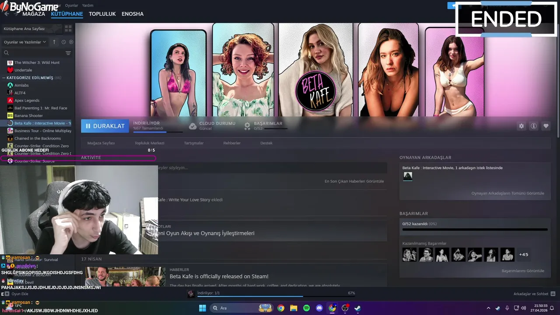Image resolution: width=560 pixels, height=315 pixels.
Task: Expand the +45 unearned achievements
Action: click(524, 255)
